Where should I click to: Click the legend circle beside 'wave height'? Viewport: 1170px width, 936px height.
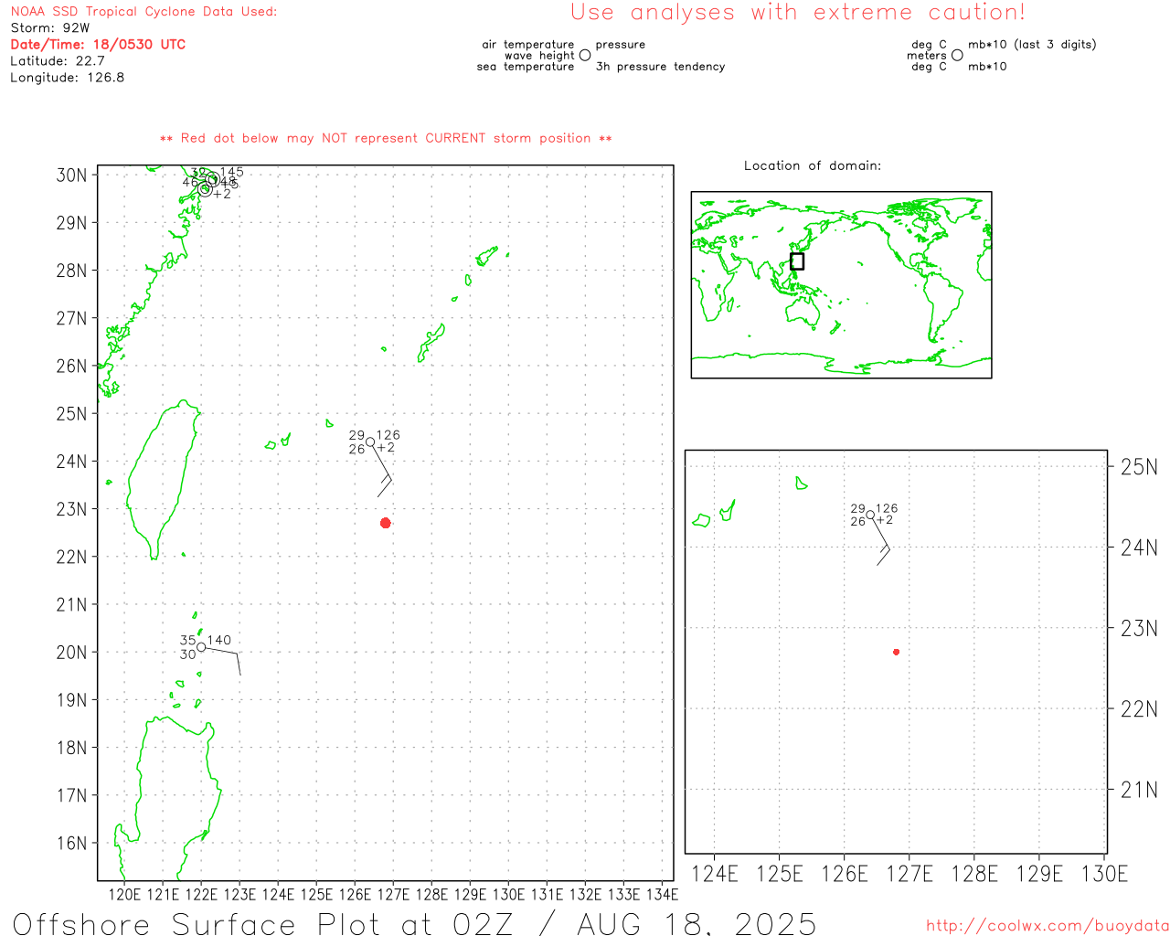point(585,56)
